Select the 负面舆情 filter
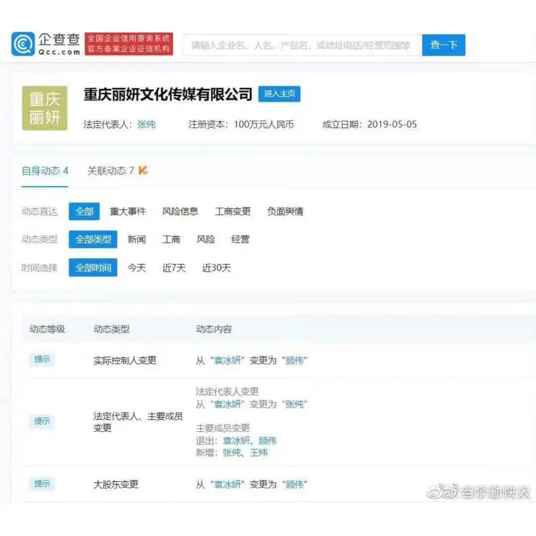Viewport: 536px width, 536px height. [285, 211]
